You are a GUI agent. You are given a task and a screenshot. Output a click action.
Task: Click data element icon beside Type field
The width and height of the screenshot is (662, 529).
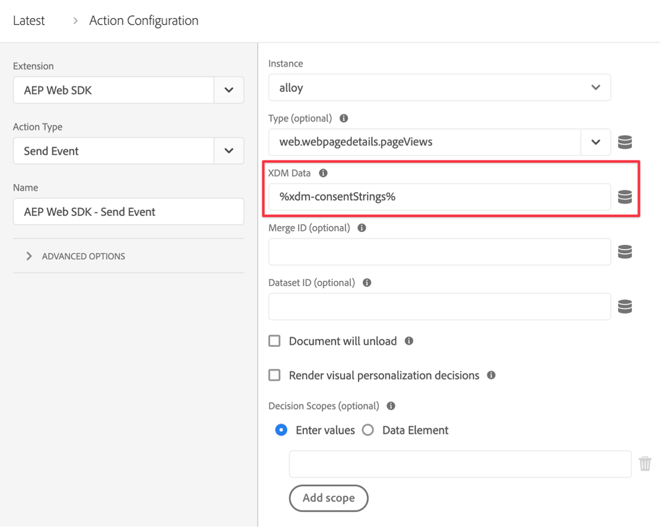[x=624, y=142]
